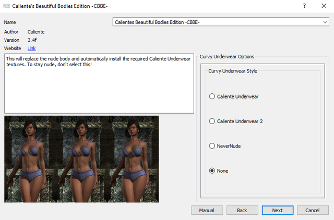Click the 'Name' field label
The image size is (334, 220).
(10, 22)
